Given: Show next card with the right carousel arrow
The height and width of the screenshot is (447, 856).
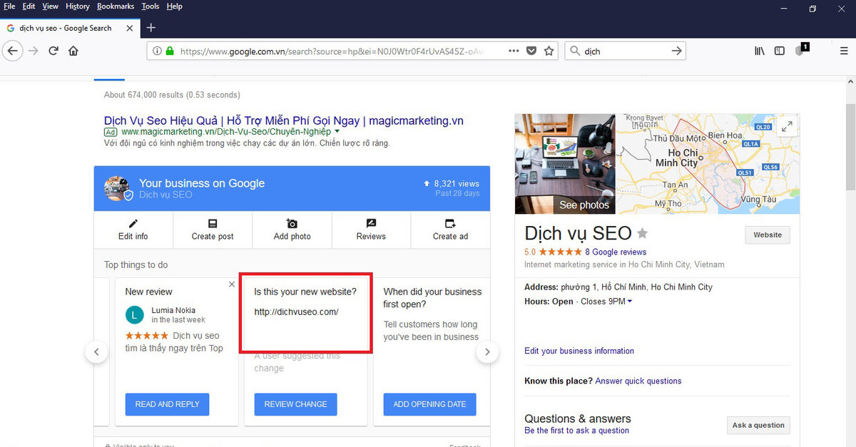Looking at the screenshot, I should point(487,351).
